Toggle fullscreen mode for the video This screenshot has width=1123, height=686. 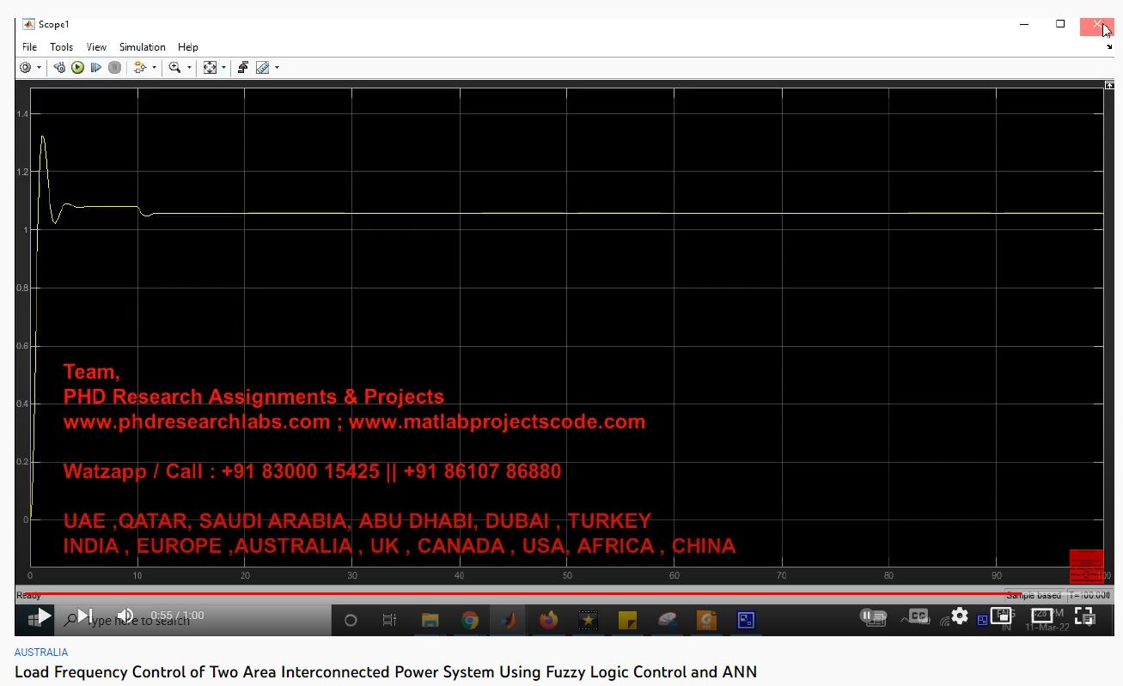pos(1083,616)
